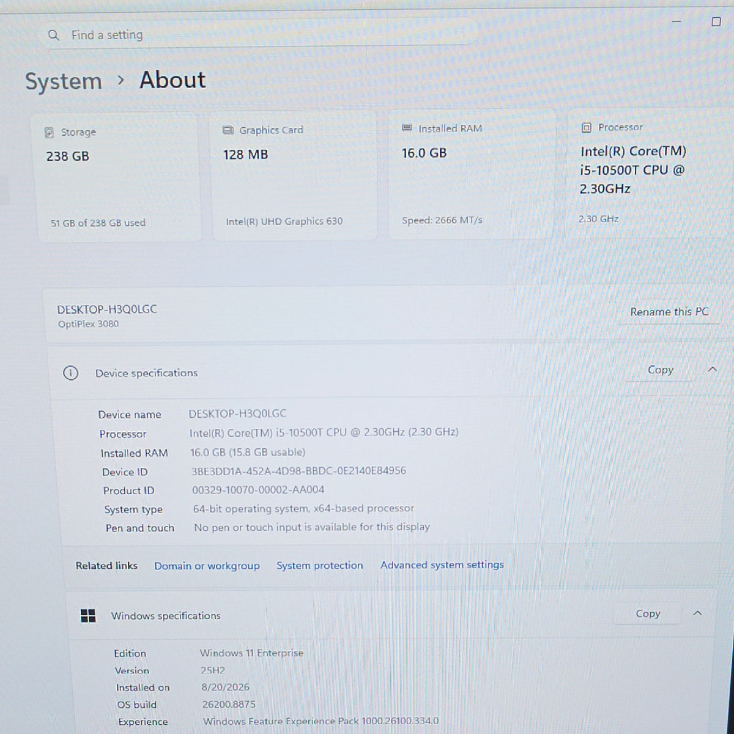Open the Storage card icon
The width and height of the screenshot is (734, 734).
tap(50, 132)
